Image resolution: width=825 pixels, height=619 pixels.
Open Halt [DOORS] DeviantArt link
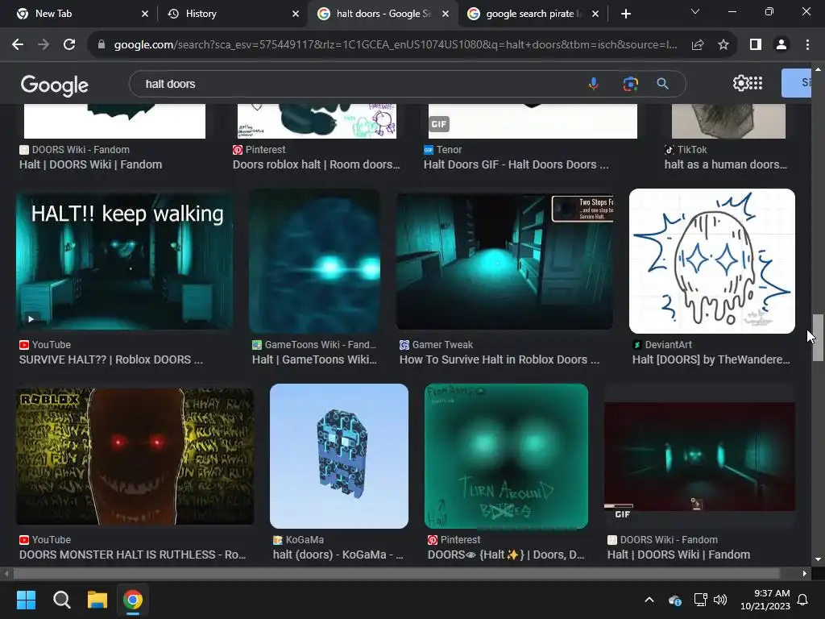pyautogui.click(x=711, y=359)
